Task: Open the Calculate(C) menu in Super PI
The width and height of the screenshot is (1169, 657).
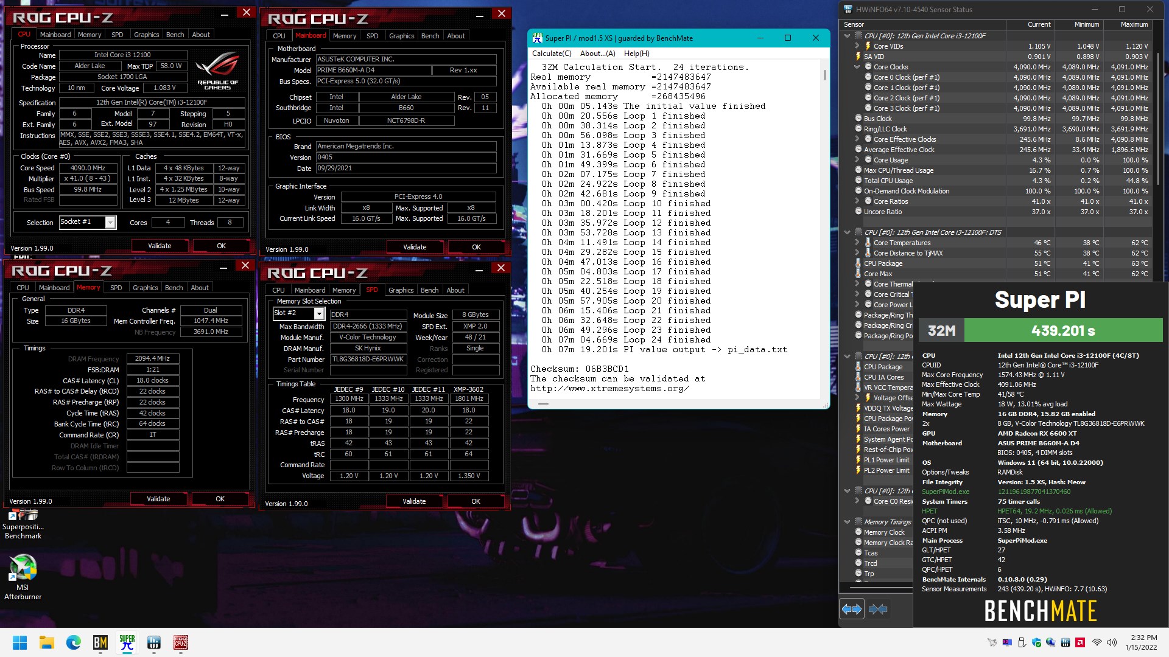Action: (552, 54)
